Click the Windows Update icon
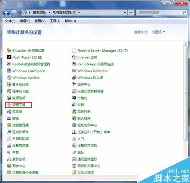 [9, 77]
